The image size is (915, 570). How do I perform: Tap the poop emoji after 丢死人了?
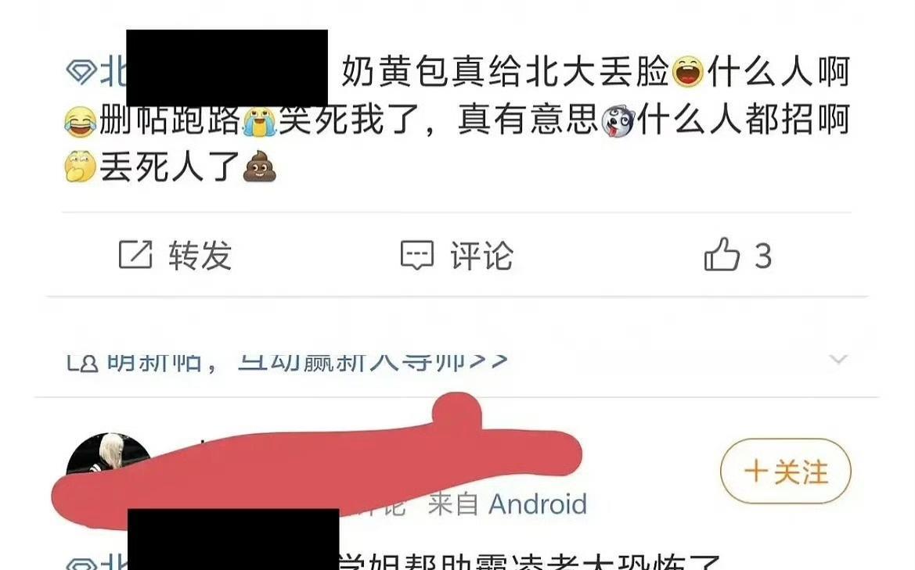pyautogui.click(x=259, y=167)
